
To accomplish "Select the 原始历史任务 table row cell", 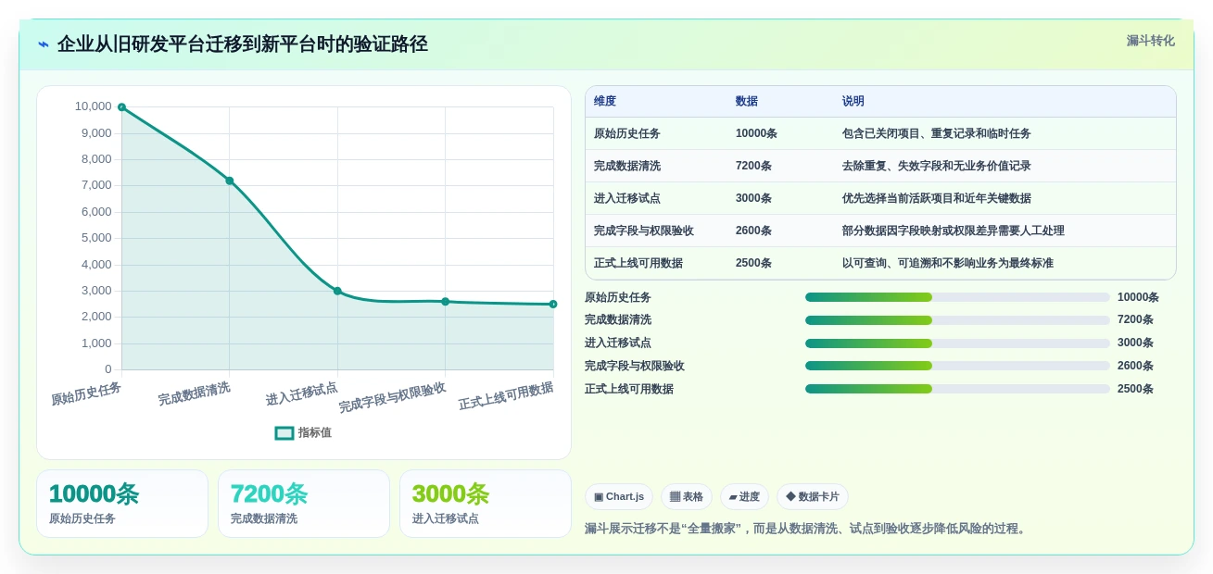I will (x=627, y=133).
